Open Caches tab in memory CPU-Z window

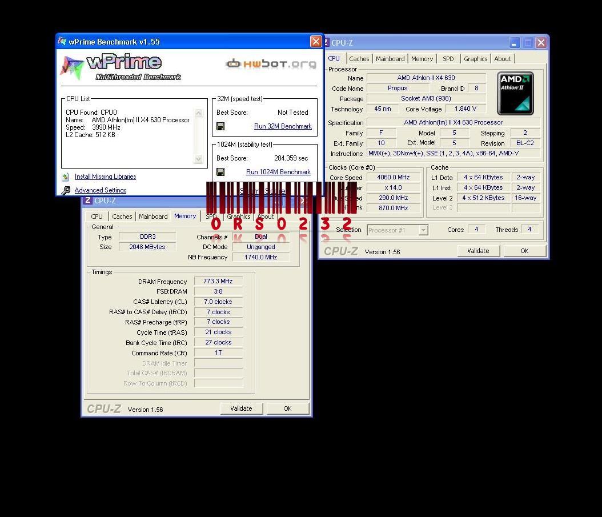[122, 217]
